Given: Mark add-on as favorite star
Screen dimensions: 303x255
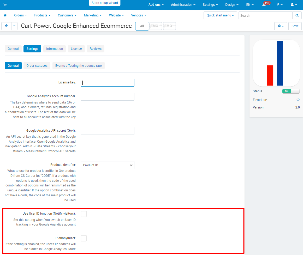Looking at the screenshot, I should 298,100.
